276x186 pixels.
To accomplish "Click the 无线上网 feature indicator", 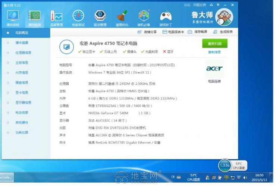I will (x=108, y=52).
